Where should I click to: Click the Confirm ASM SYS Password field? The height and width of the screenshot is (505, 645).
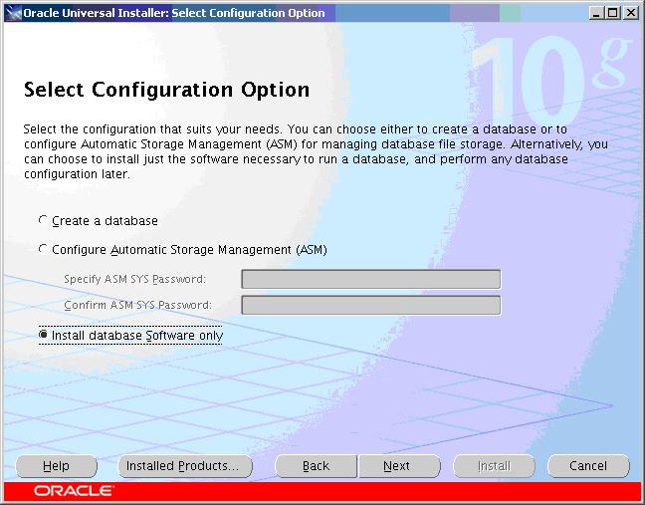pyautogui.click(x=371, y=305)
